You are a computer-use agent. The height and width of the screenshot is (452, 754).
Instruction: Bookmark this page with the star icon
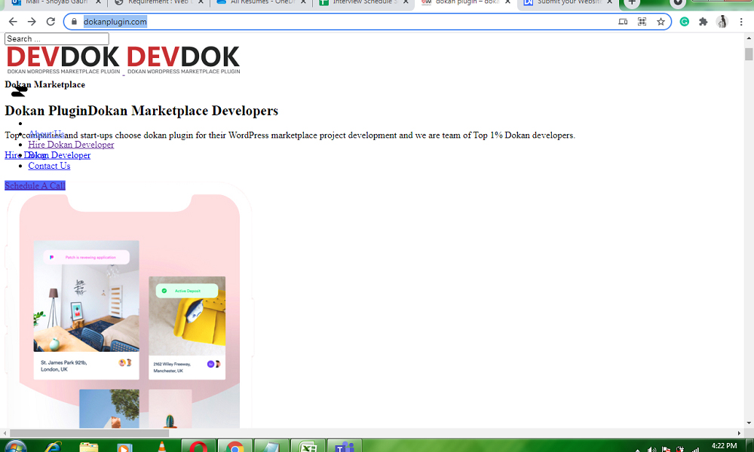pos(661,22)
